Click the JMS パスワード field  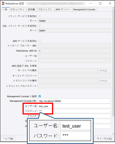74,61
